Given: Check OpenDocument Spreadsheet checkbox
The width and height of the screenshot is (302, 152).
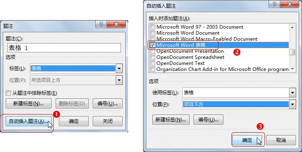Looking at the screenshot, I should [152, 57].
